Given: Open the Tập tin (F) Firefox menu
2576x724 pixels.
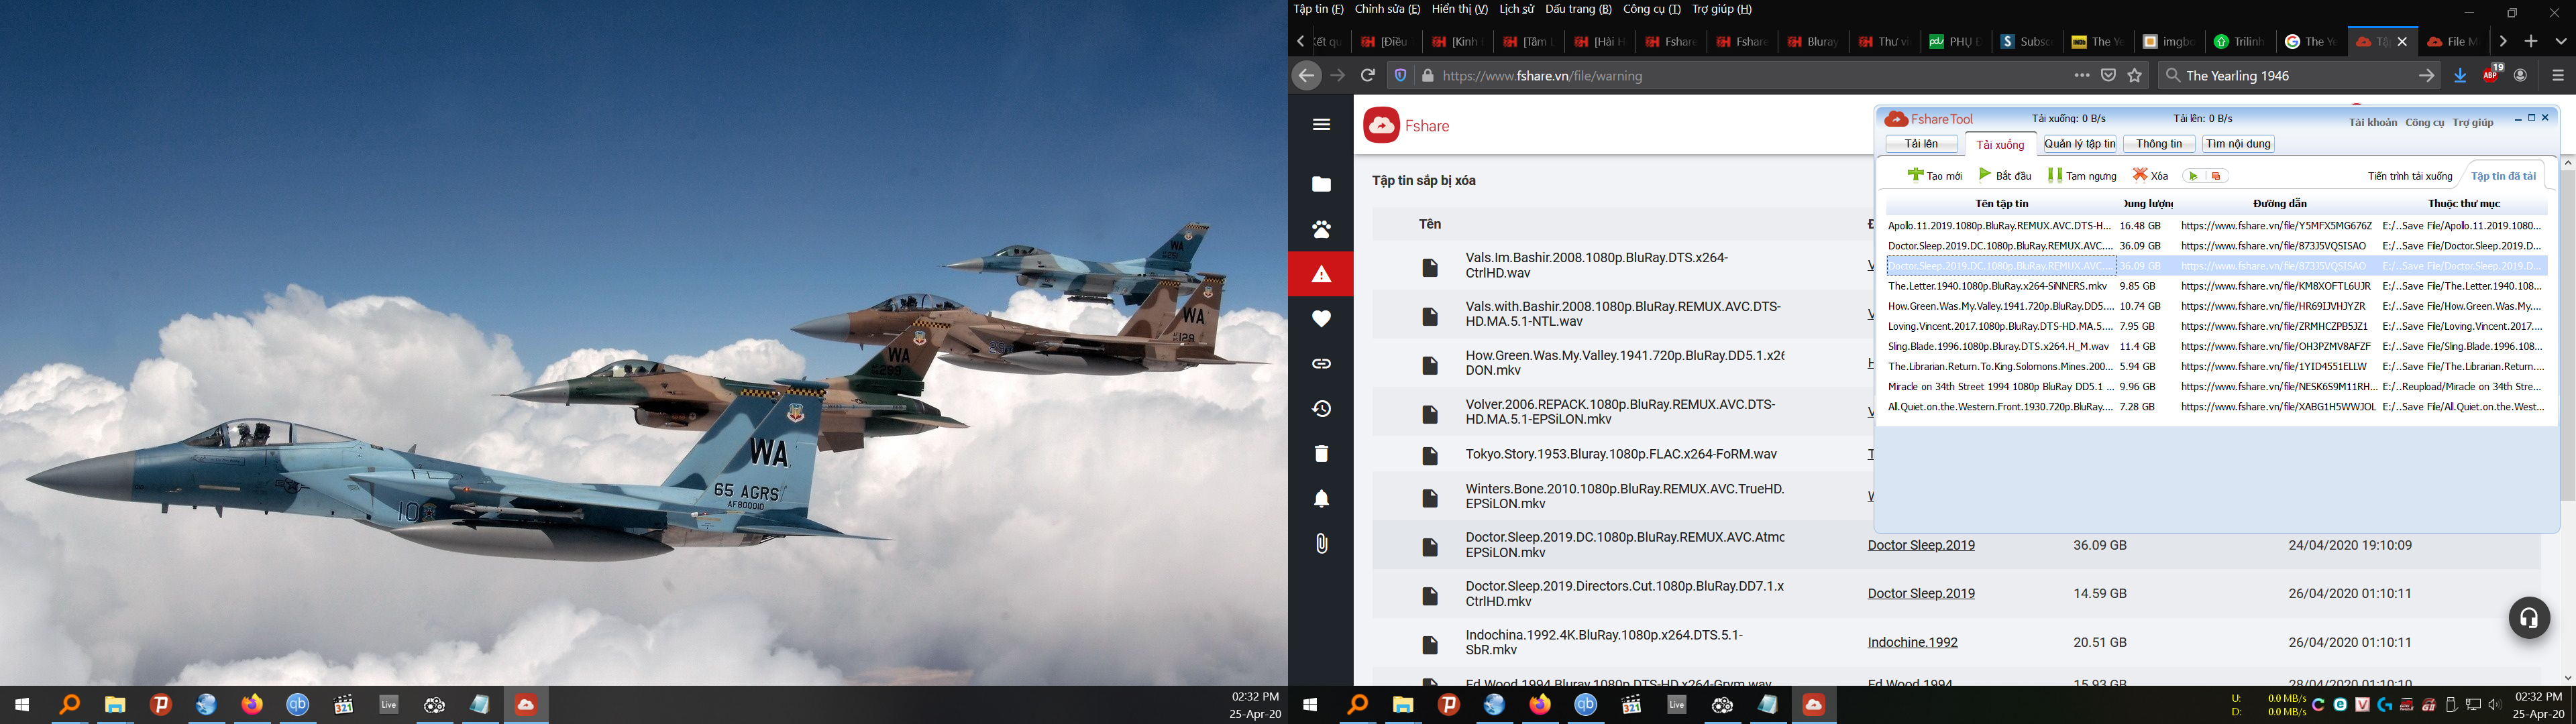Looking at the screenshot, I should 1319,9.
